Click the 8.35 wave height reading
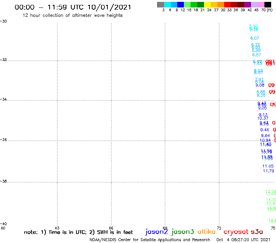The height and width of the screenshot is (243, 276). point(261,95)
